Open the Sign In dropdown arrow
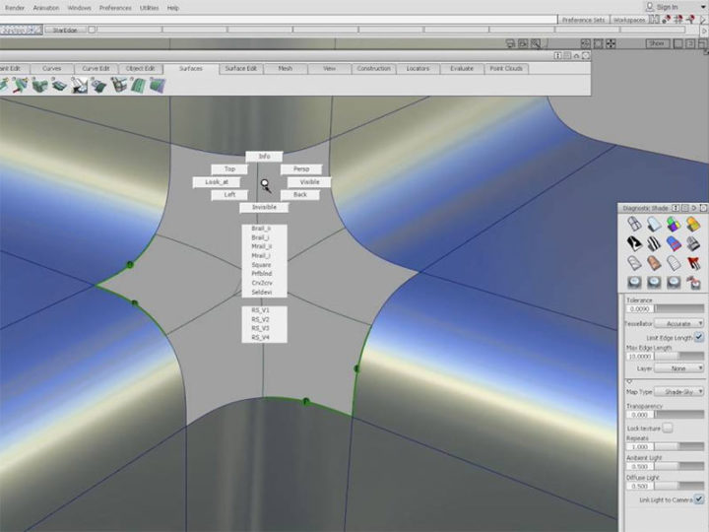Screen dimensions: 709x532 [x=704, y=7]
